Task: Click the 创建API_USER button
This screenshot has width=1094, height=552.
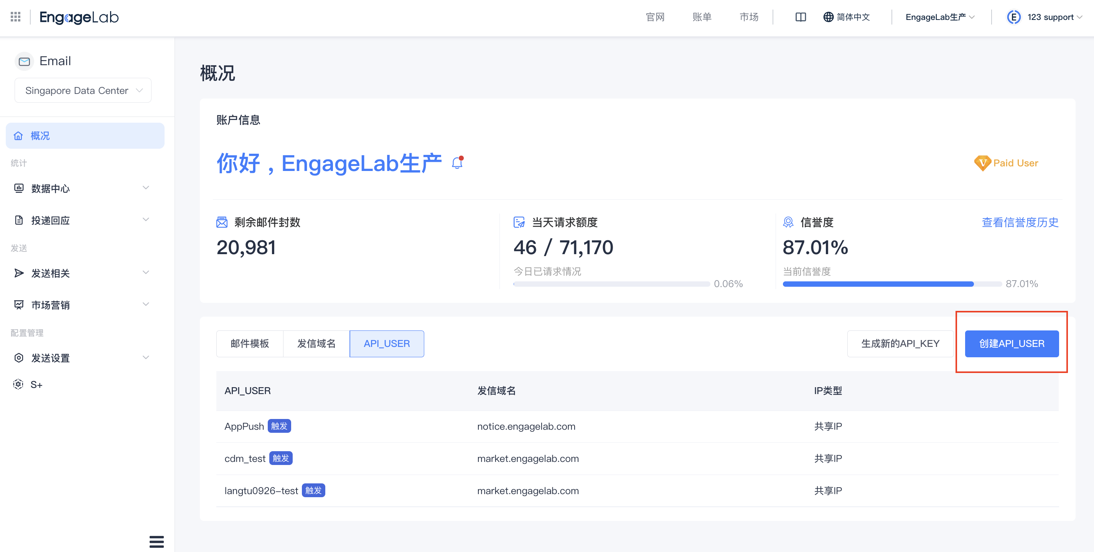Action: [x=1012, y=344]
